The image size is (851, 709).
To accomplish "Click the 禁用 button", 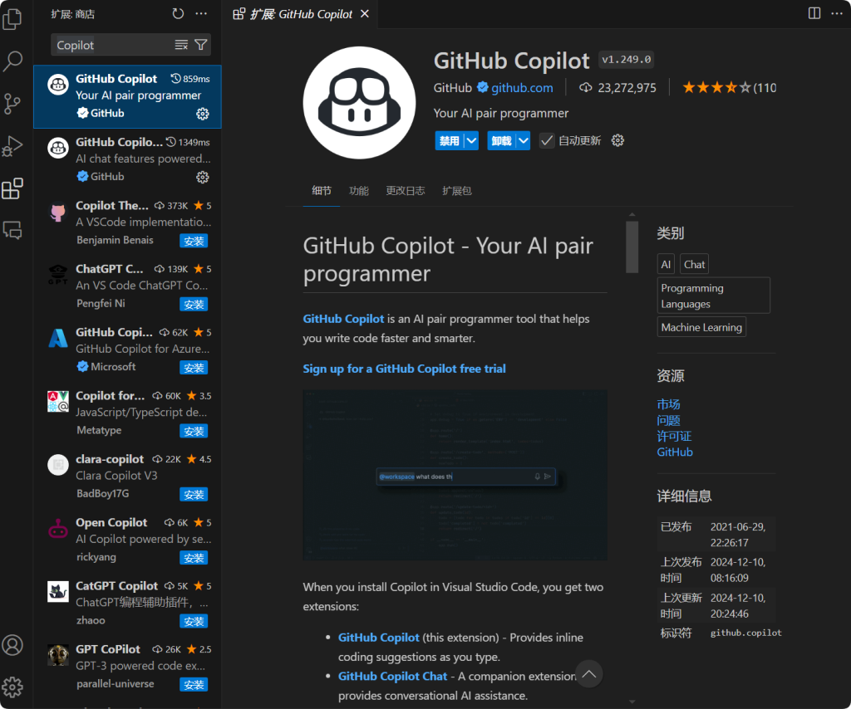I will click(450, 141).
